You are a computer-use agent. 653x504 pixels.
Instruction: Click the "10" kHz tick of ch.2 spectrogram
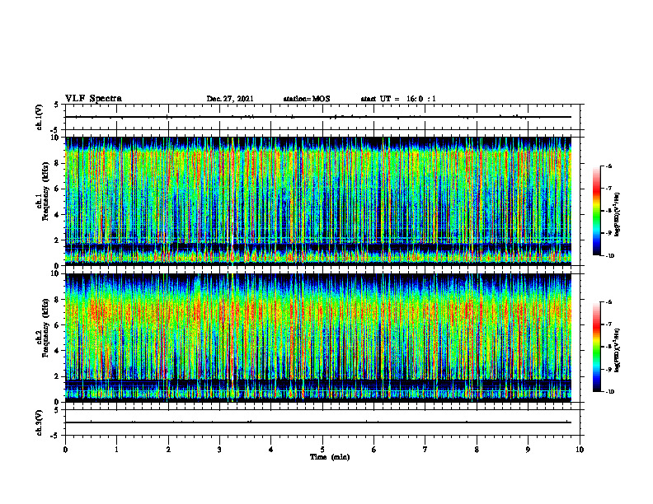54,274
